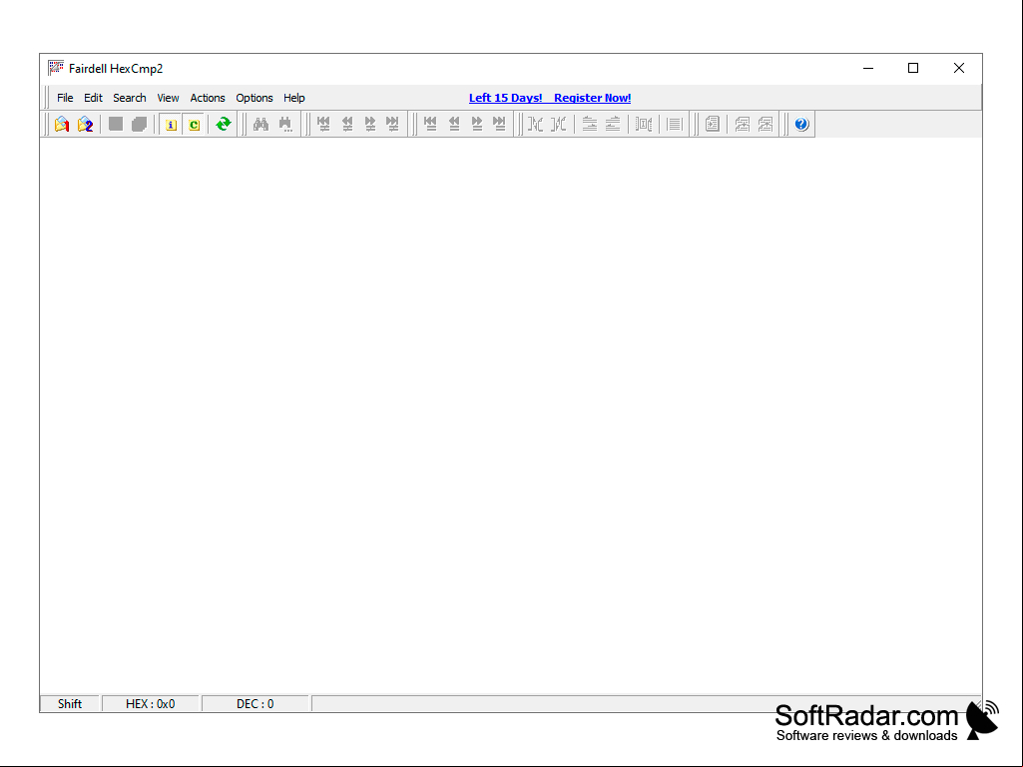Click the second bracket-pair sync icon
The height and width of the screenshot is (767, 1023).
pyautogui.click(x=559, y=124)
